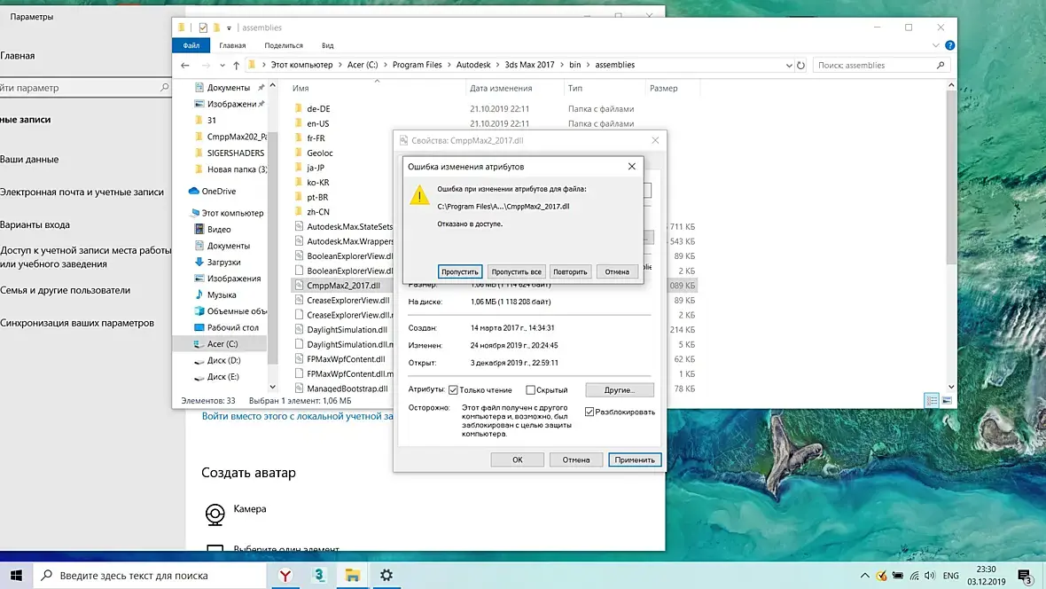Click the local account sign-in link
This screenshot has width=1046, height=589.
pos(298,416)
